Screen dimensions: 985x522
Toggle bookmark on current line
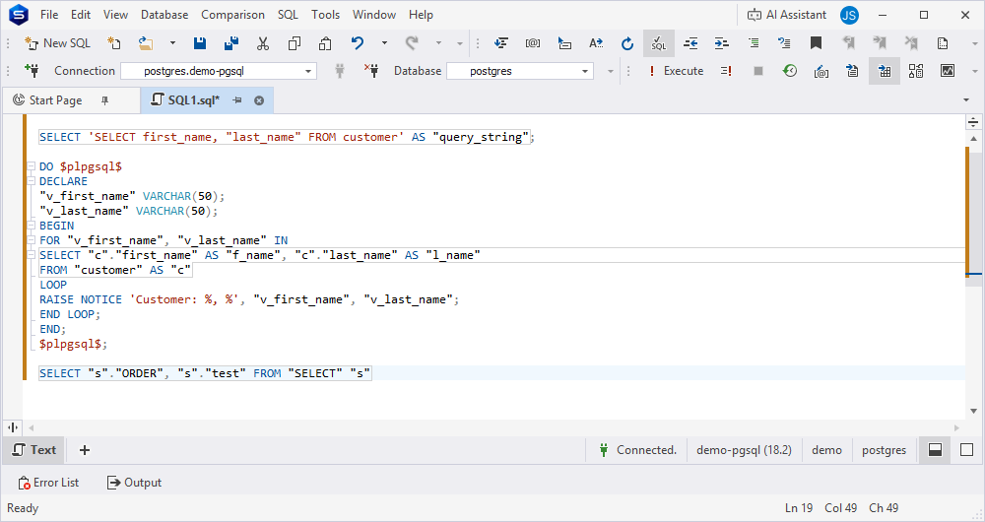click(x=816, y=43)
